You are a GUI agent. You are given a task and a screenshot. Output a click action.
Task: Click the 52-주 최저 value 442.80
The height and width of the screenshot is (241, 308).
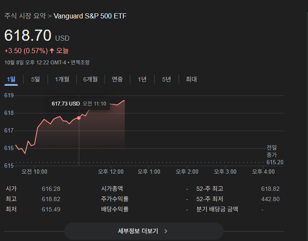[x=270, y=199]
